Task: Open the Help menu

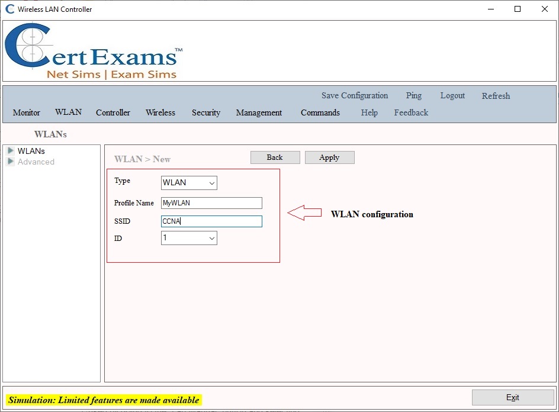Action: point(369,112)
